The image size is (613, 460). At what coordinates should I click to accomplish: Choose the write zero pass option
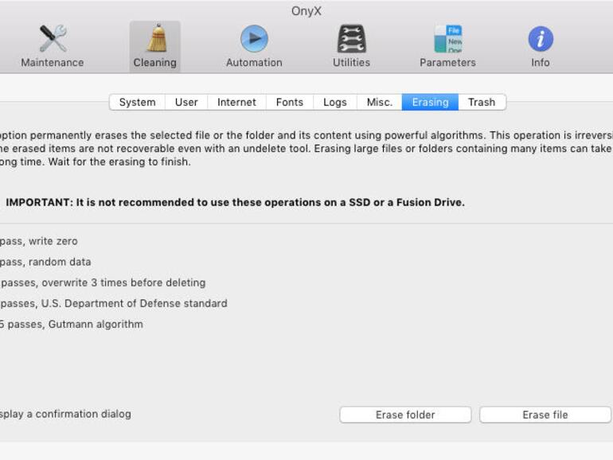click(x=39, y=241)
